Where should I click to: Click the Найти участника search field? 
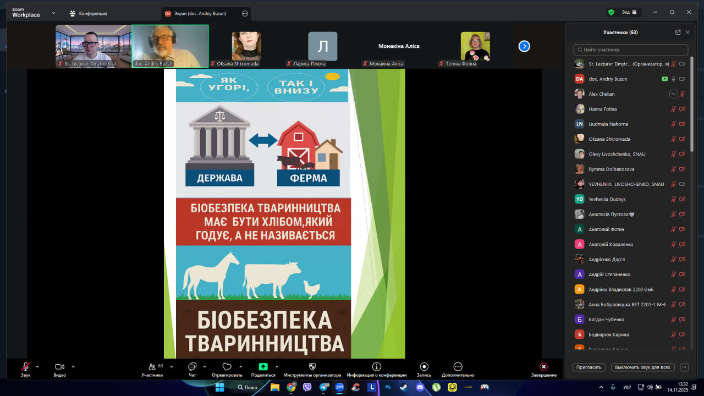(630, 50)
